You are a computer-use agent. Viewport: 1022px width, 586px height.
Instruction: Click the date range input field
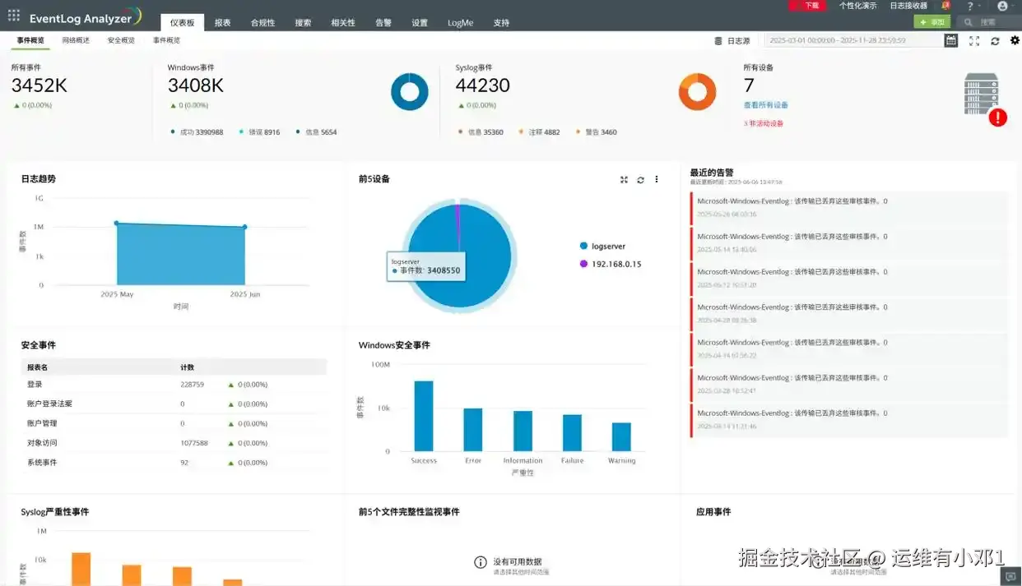click(x=853, y=40)
